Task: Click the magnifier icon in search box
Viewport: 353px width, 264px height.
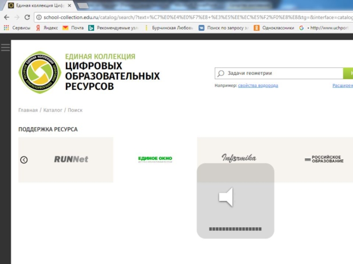Action: click(221, 73)
